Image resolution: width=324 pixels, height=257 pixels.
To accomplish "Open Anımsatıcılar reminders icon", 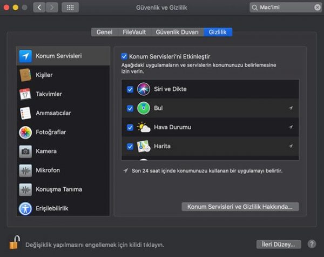I will tap(25, 113).
